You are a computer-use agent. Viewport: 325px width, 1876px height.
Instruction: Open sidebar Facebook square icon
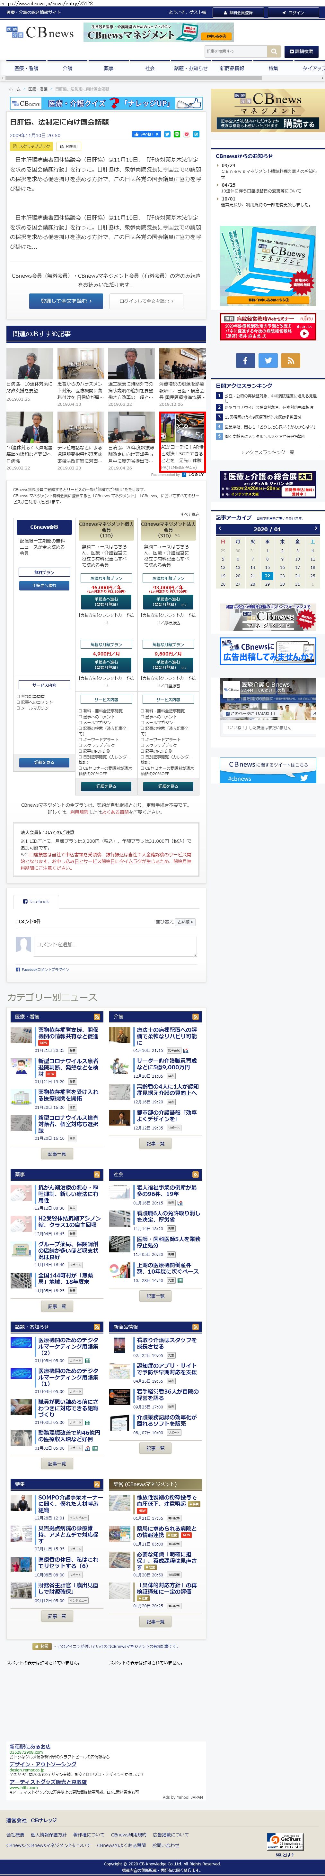click(245, 360)
